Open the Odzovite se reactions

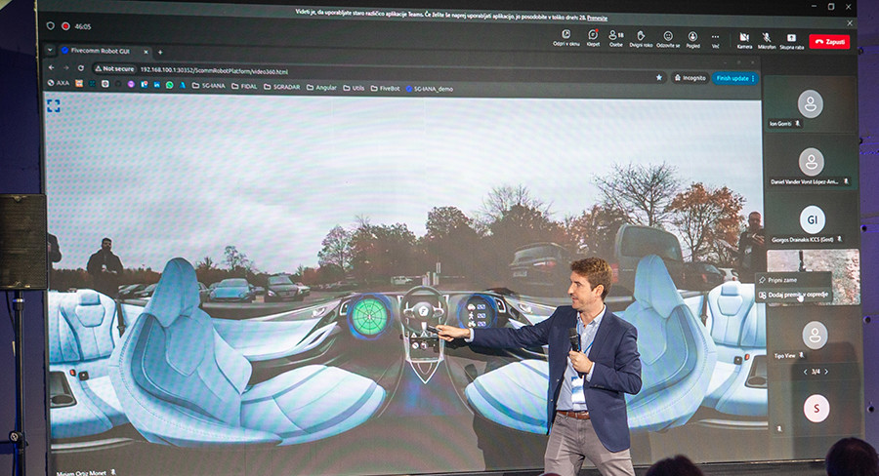tap(668, 39)
